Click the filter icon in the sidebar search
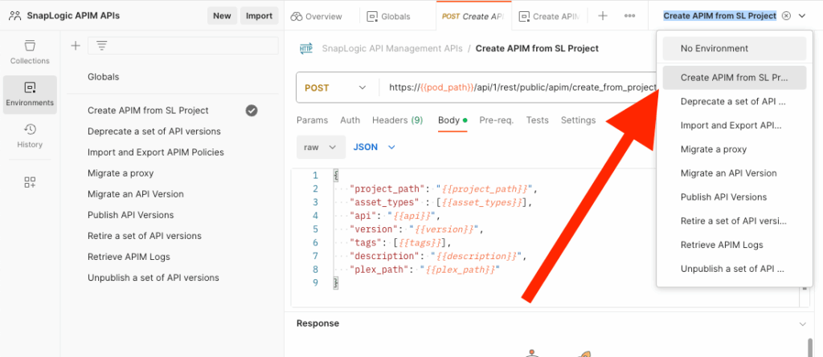823x357 pixels. (x=102, y=46)
